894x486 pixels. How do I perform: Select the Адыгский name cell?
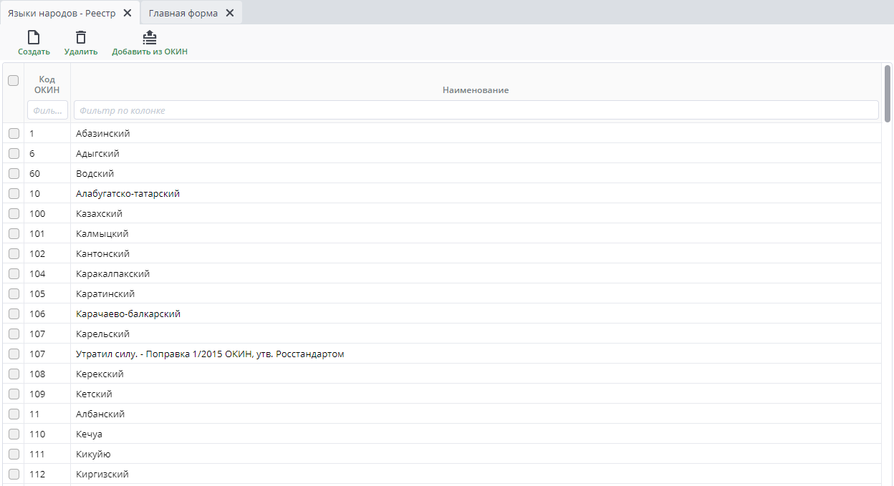[476, 153]
